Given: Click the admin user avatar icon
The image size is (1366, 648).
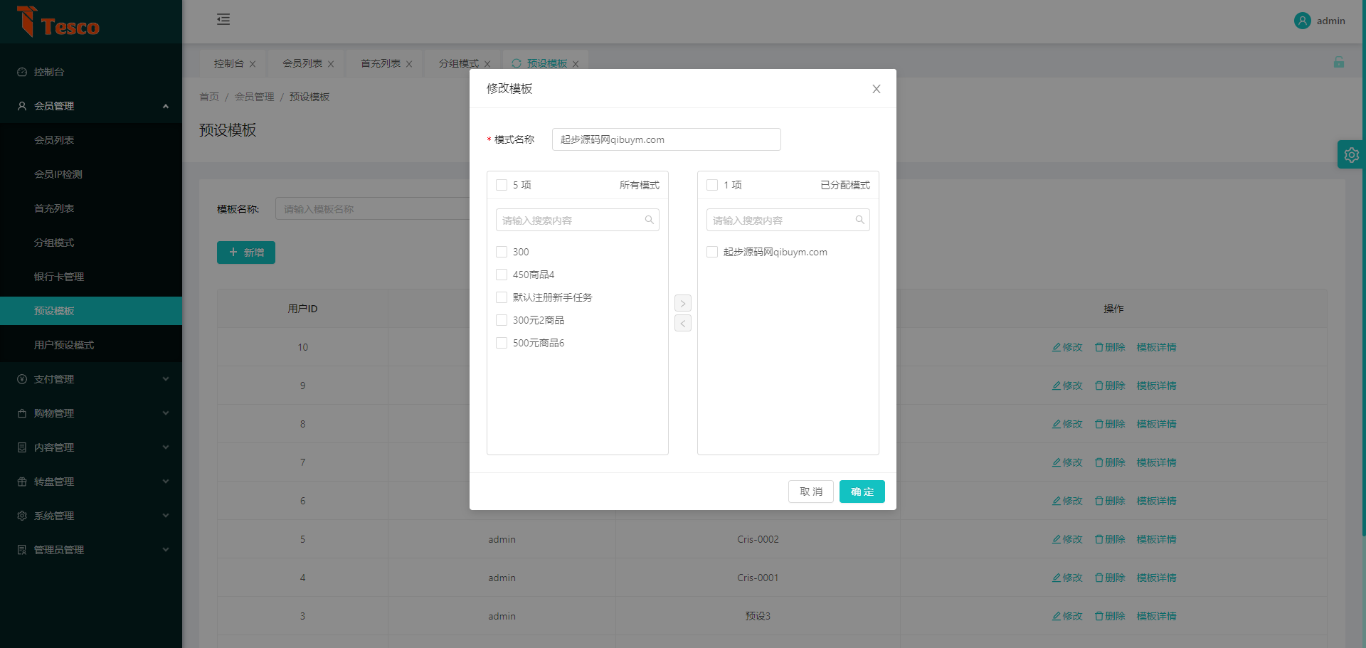Looking at the screenshot, I should click(1302, 21).
